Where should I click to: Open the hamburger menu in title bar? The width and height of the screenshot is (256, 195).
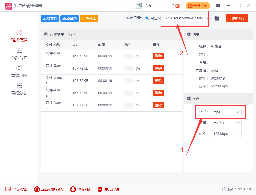(x=219, y=5)
